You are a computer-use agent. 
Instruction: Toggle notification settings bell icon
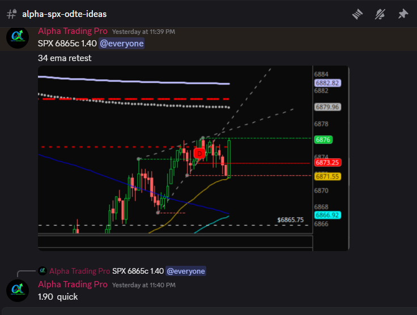click(x=380, y=14)
